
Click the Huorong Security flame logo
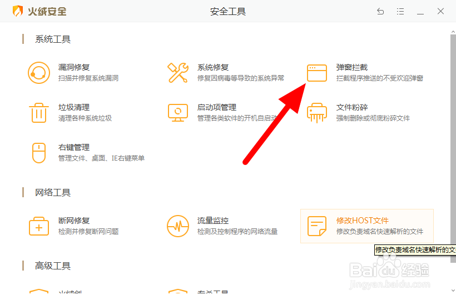click(18, 11)
